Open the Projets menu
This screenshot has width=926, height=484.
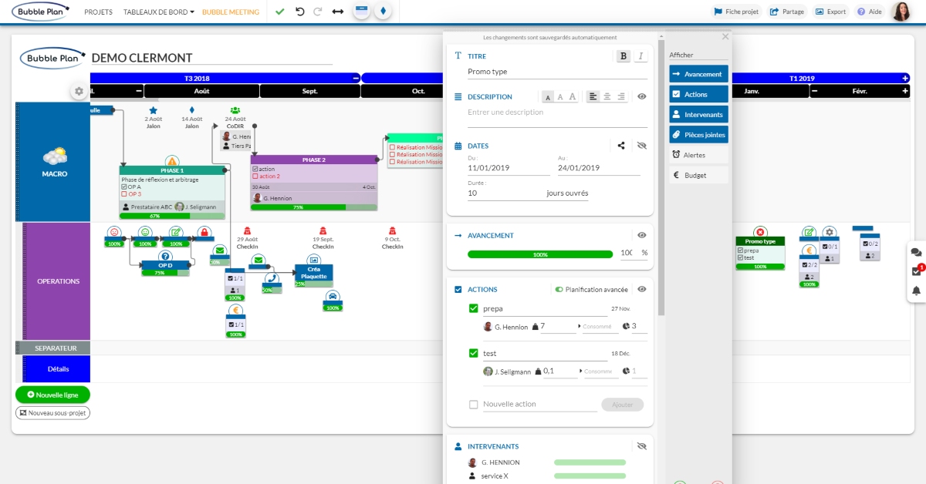click(x=98, y=12)
